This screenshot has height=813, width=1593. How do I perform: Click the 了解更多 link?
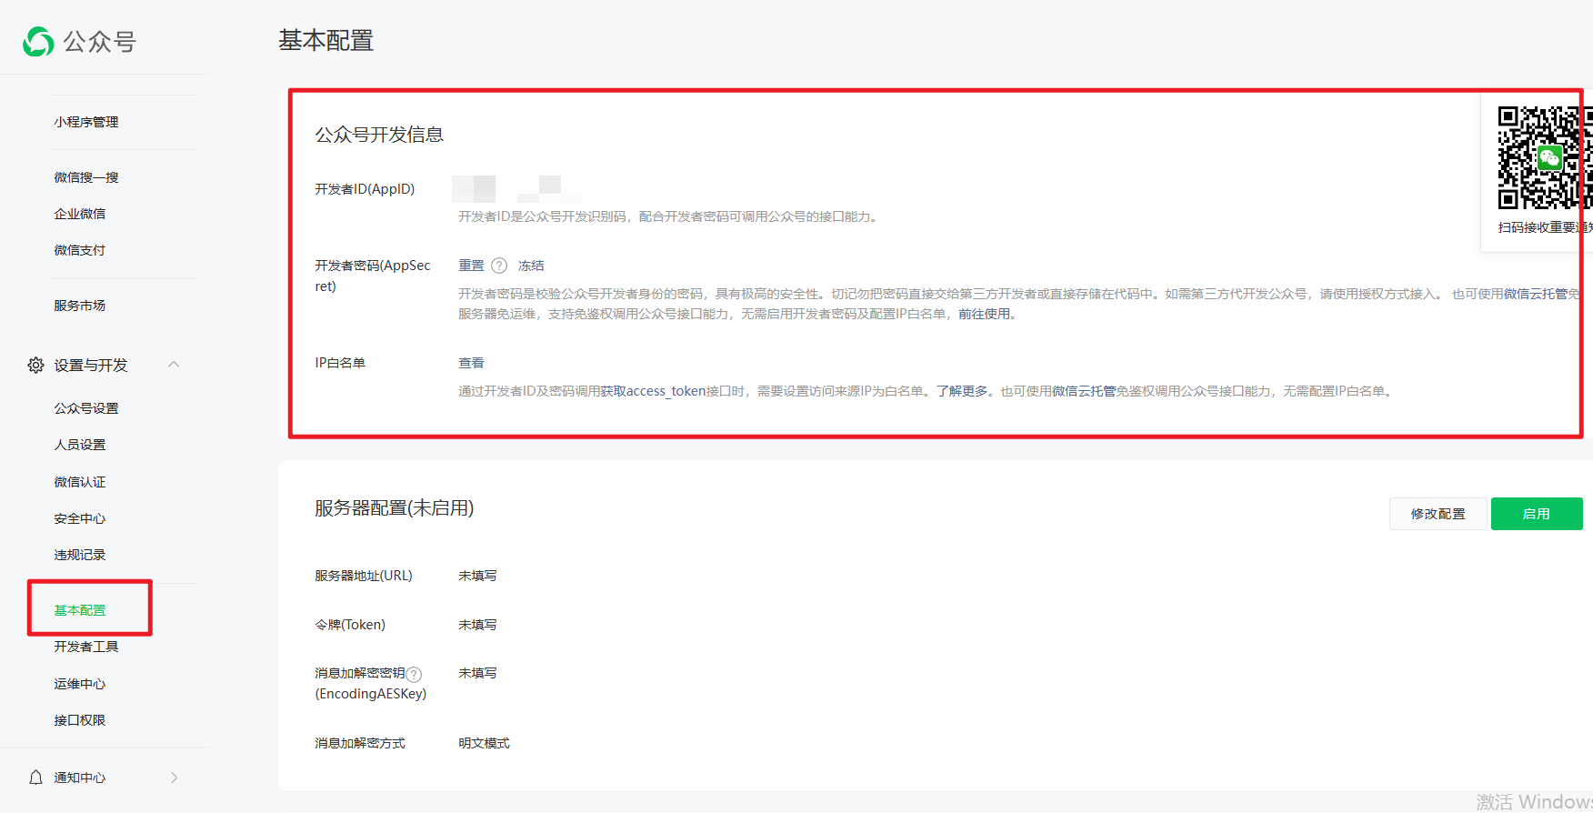tap(962, 391)
